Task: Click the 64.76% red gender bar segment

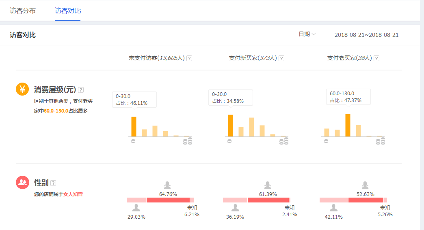Action: [x=168, y=200]
